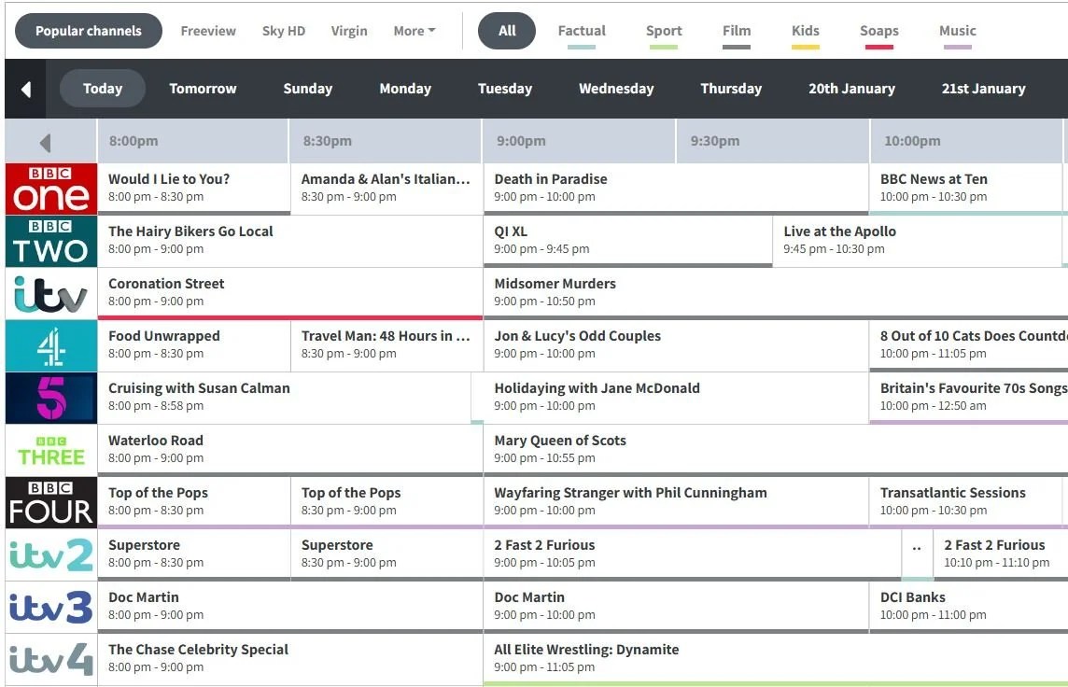1068x687 pixels.
Task: View 21st January listings
Action: (983, 89)
